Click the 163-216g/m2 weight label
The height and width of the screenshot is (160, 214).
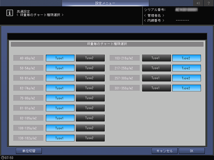[x=125, y=58]
